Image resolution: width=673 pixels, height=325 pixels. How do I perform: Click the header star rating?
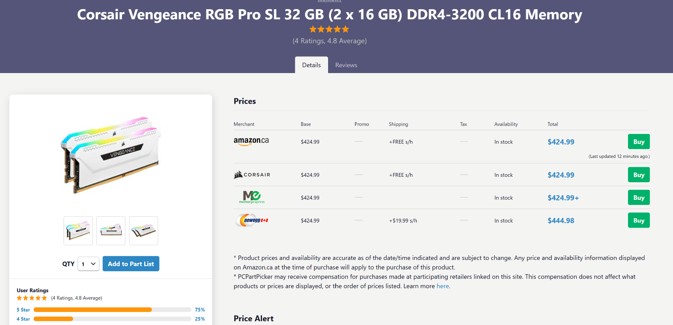pyautogui.click(x=329, y=29)
